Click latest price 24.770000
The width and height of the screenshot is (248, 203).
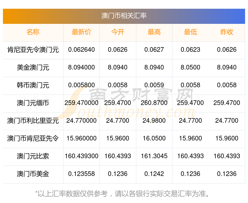pyautogui.click(x=81, y=121)
